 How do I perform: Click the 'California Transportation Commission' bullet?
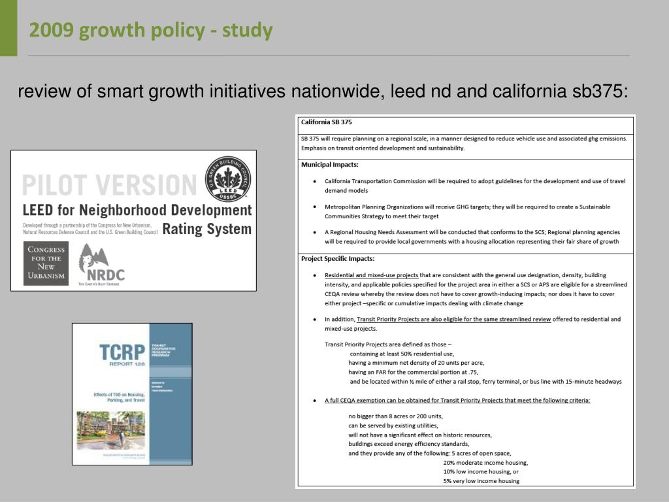click(x=475, y=186)
